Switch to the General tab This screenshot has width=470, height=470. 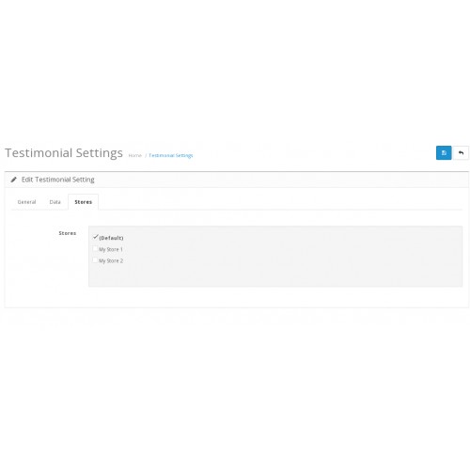26,202
